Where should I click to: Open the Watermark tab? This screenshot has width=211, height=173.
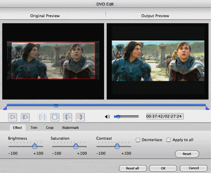click(70, 128)
